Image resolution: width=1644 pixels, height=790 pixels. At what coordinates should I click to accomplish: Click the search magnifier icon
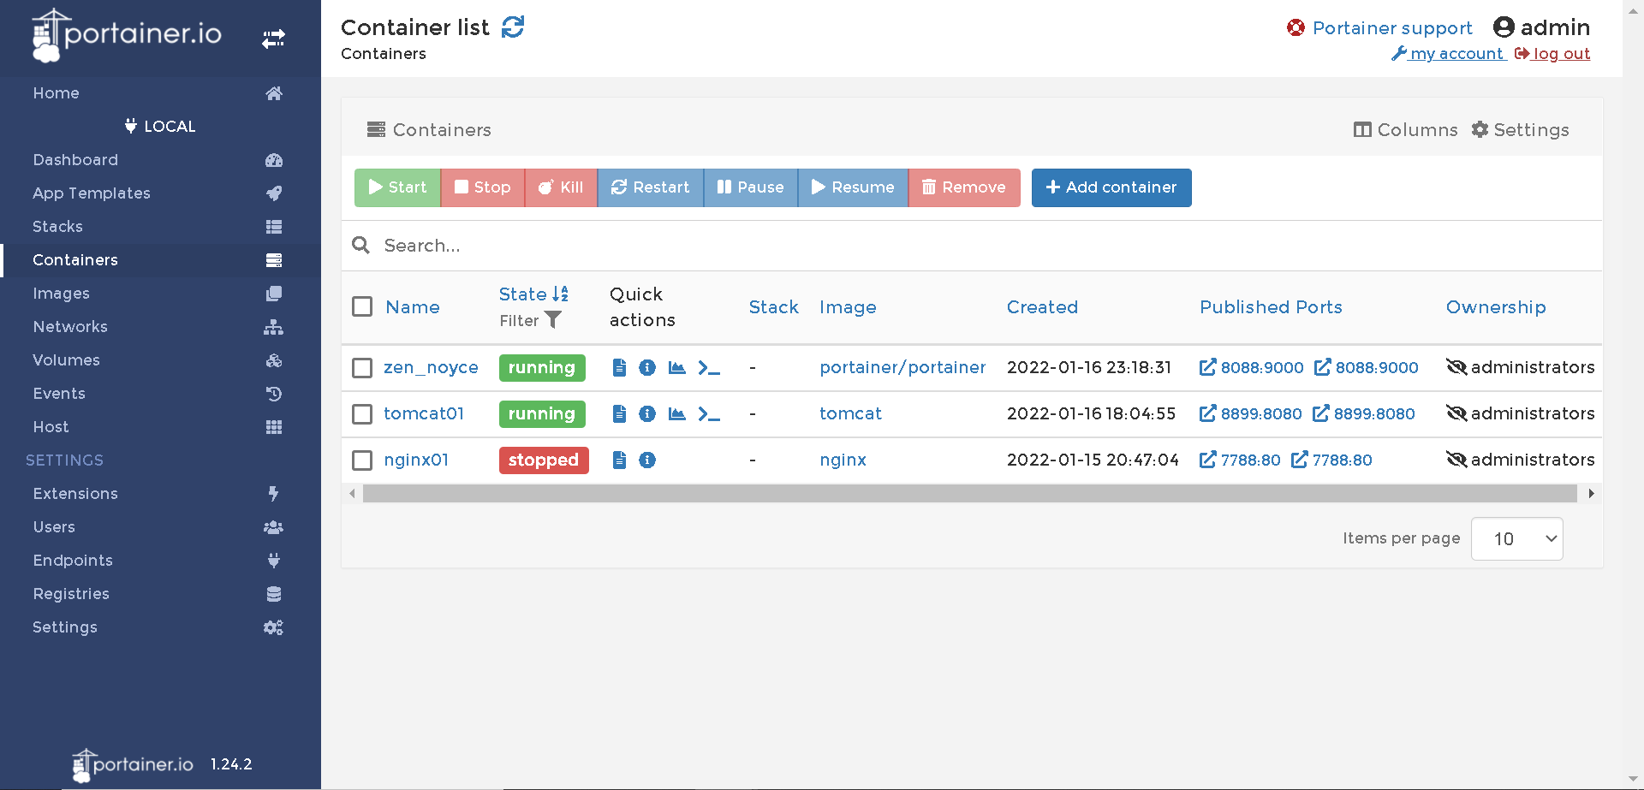point(361,246)
